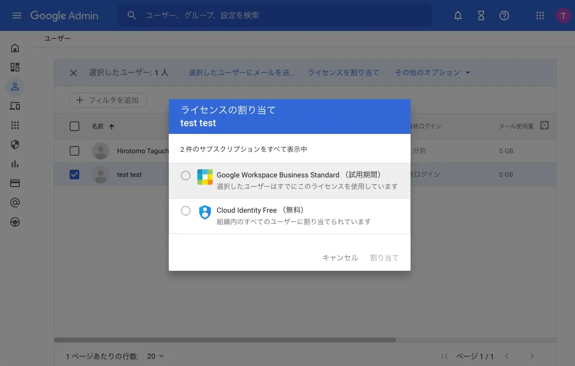This screenshot has height=366, width=575.
Task: Open Reports bar chart icon in sidebar
Action: [x=15, y=164]
